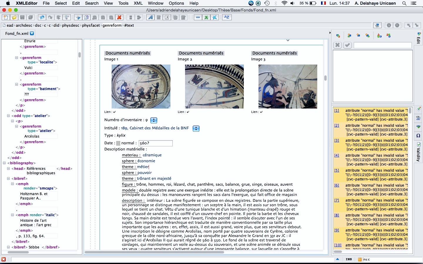Click the Copy toolbar icon
The height and width of the screenshot is (264, 423).
tap(86, 17)
